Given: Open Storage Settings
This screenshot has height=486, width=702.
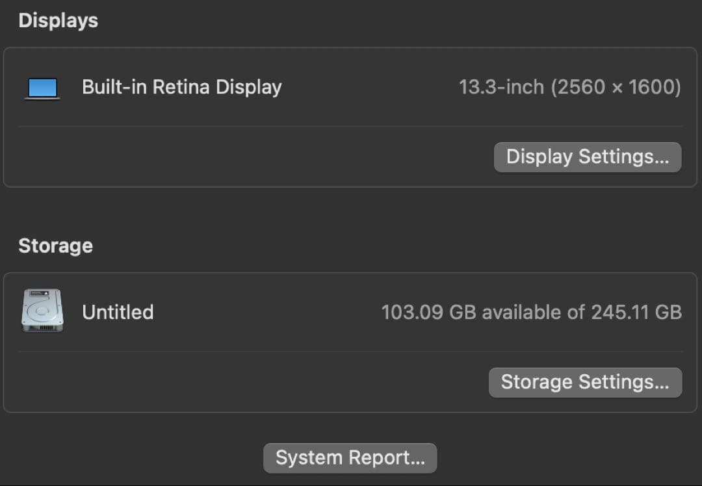Looking at the screenshot, I should point(584,382).
